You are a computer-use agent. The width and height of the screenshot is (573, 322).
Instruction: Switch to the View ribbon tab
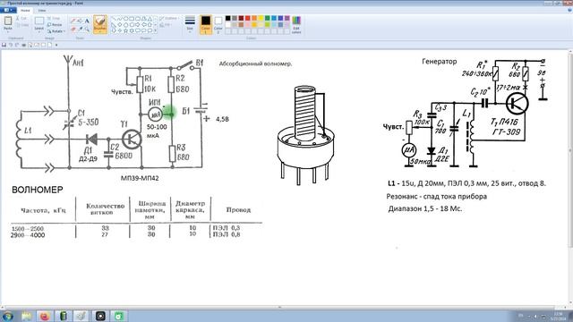pos(42,10)
